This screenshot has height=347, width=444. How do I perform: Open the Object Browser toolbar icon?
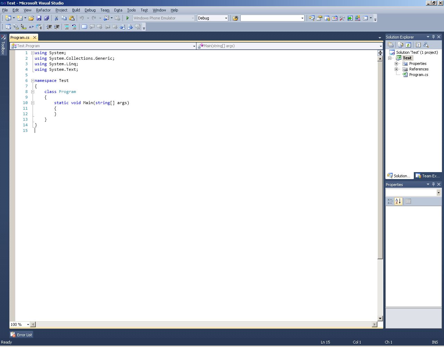(x=335, y=18)
